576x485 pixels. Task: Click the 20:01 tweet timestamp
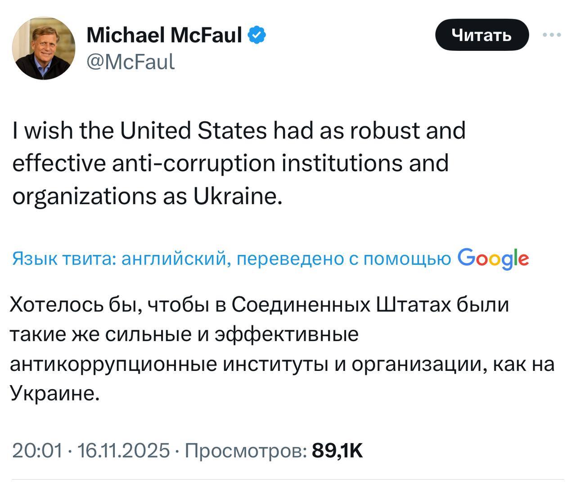point(37,450)
